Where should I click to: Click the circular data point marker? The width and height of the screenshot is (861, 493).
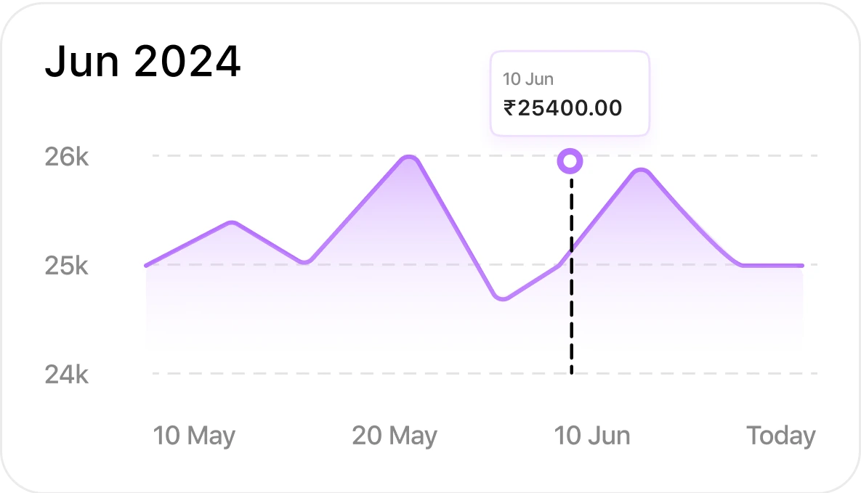click(570, 161)
